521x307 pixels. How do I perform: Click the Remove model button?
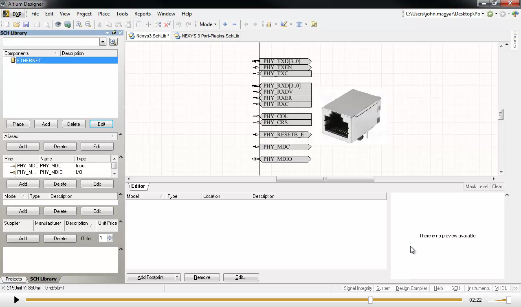(x=202, y=277)
